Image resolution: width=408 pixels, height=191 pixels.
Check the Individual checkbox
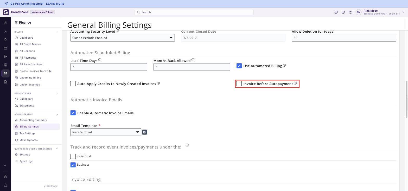(x=73, y=156)
